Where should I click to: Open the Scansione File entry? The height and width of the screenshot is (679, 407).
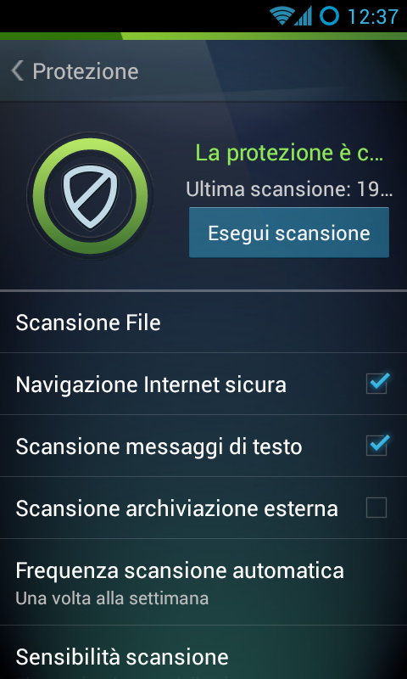[x=203, y=323]
